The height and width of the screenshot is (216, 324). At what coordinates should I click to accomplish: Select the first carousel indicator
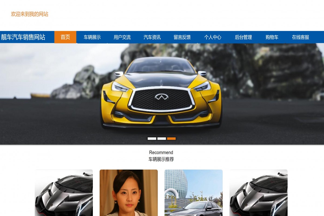tap(152, 139)
